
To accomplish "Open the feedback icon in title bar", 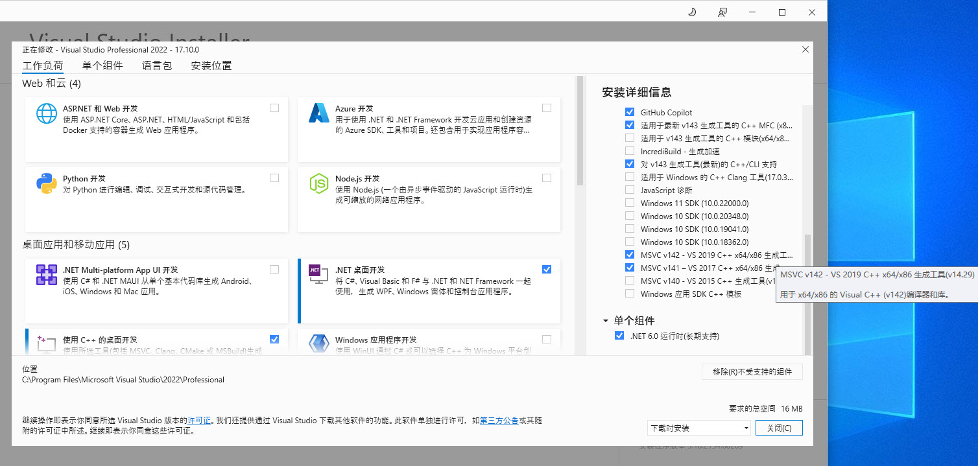I will (722, 12).
